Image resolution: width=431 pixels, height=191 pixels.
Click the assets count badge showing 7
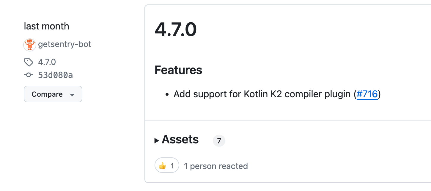[x=219, y=141]
